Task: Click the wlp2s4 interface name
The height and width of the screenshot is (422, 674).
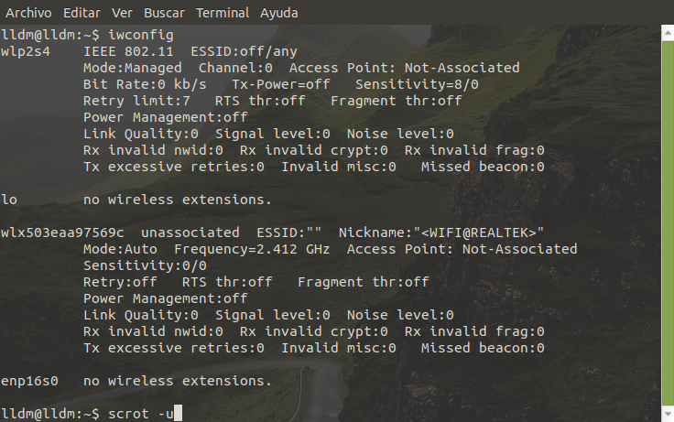Action: [x=27, y=51]
